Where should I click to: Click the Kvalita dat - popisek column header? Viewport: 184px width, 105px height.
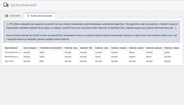[136, 48]
